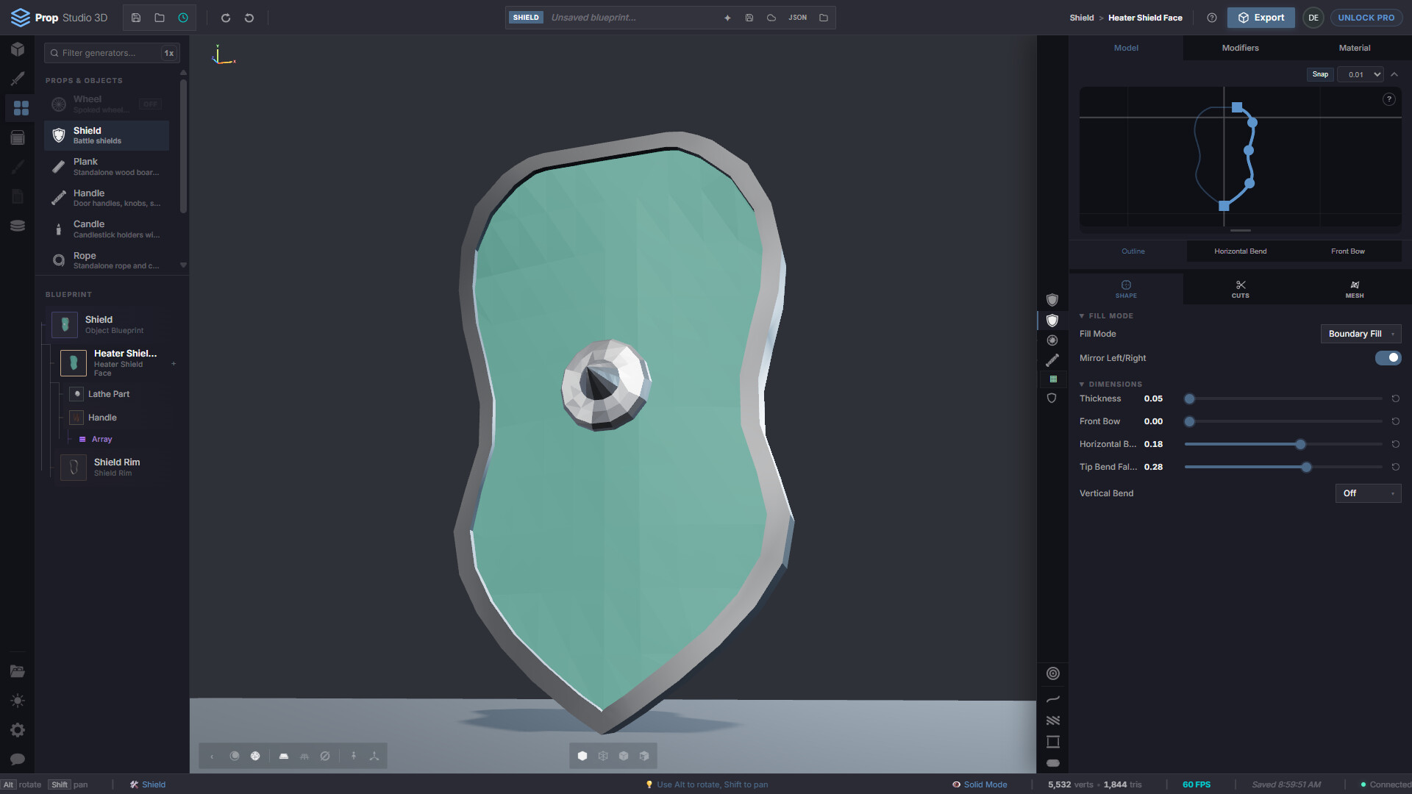
Task: Toggle the Snap button
Action: [x=1321, y=74]
